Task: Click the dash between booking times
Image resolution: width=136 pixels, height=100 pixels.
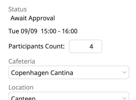Action: tap(59, 31)
